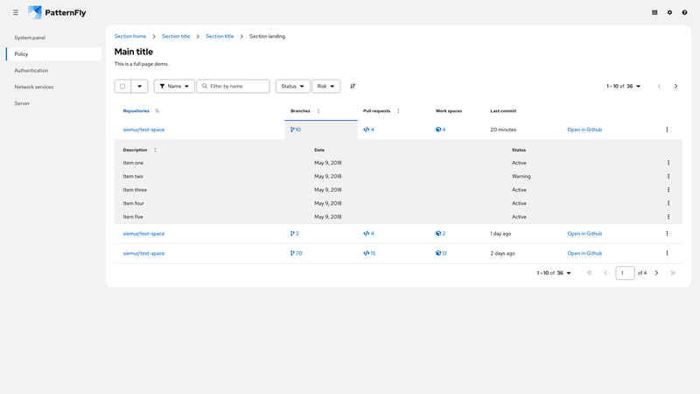Image resolution: width=700 pixels, height=394 pixels.
Task: Open Branches column header kebab icon
Action: [318, 111]
